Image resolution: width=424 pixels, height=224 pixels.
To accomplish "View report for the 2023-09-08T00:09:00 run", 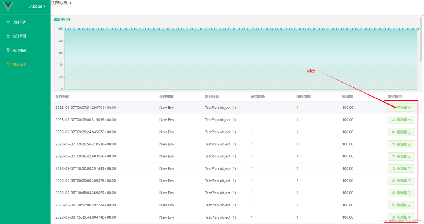I will coord(401,181).
